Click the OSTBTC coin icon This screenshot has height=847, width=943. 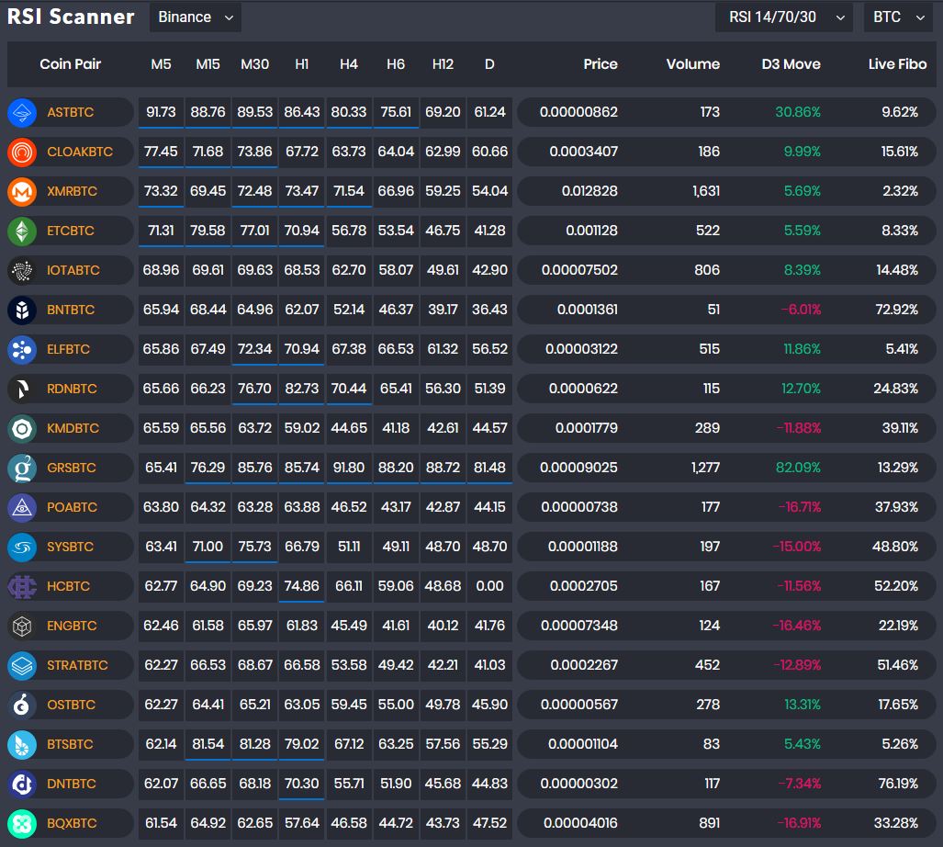pyautogui.click(x=22, y=705)
